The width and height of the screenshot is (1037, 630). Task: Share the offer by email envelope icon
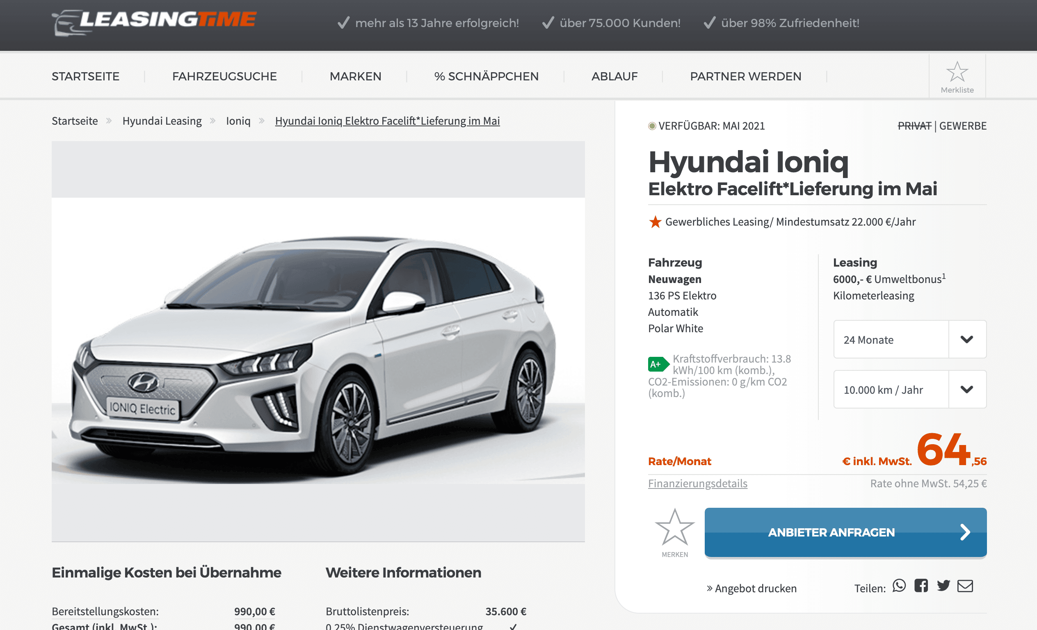(x=965, y=586)
